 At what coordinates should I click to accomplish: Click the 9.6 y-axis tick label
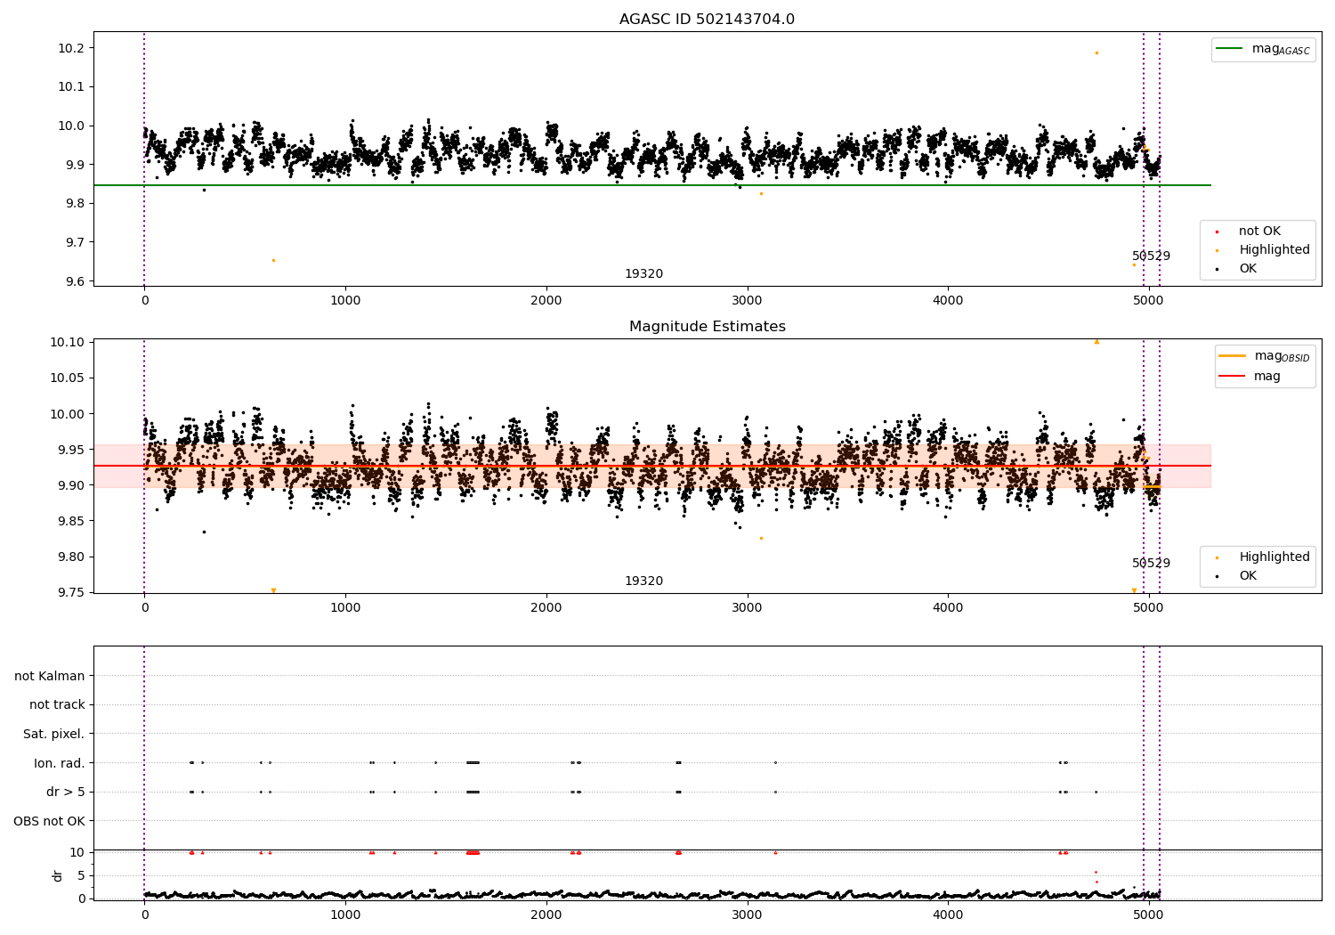pyautogui.click(x=75, y=281)
